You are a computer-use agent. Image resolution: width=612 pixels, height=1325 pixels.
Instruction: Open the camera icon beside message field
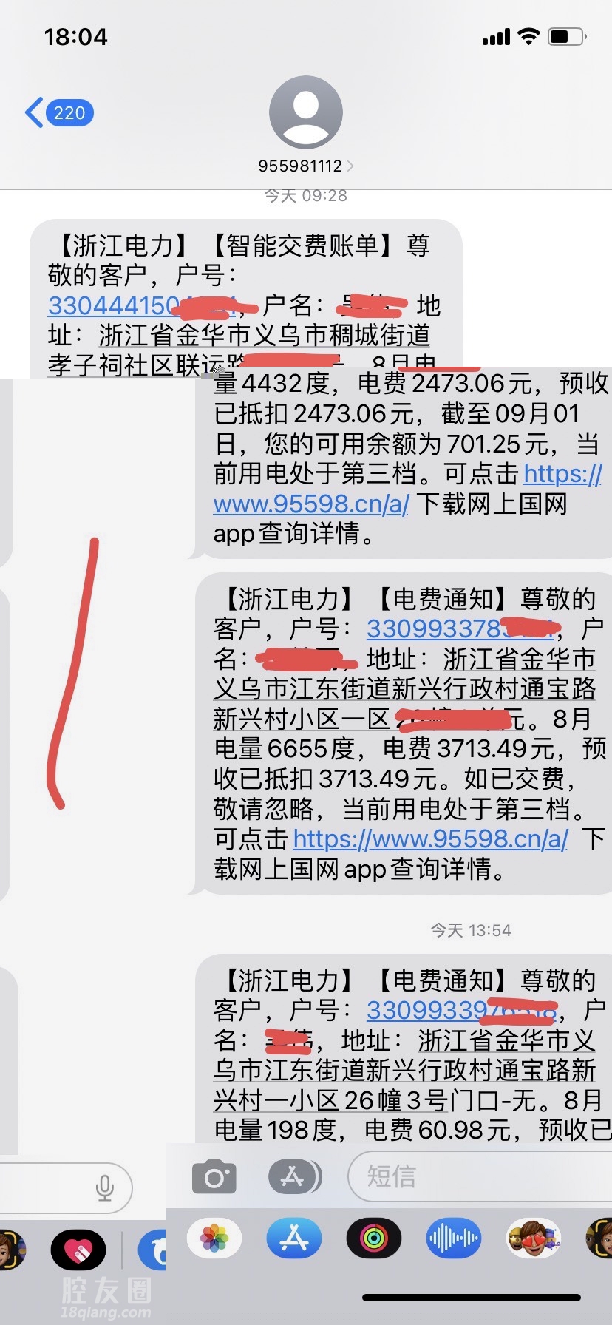[214, 1177]
